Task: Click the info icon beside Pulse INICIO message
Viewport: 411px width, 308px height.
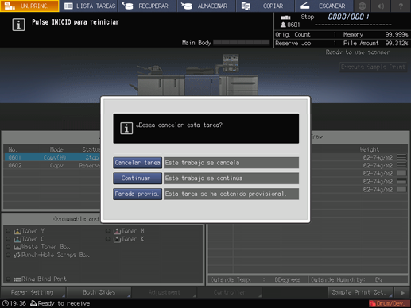Action: click(x=18, y=25)
